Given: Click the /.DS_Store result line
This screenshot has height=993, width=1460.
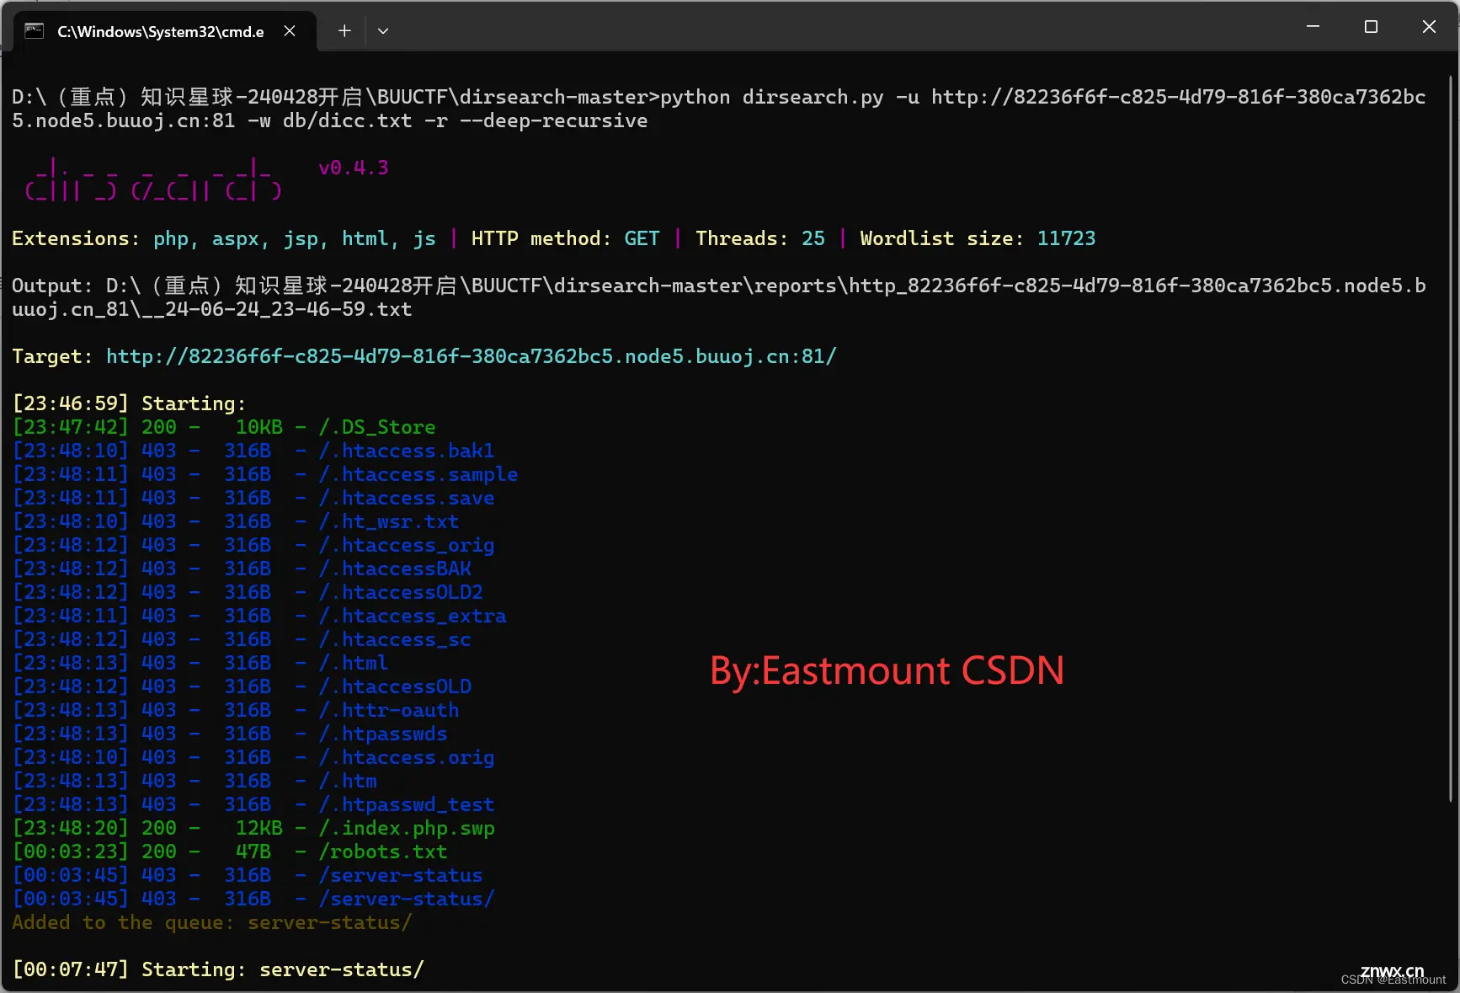Looking at the screenshot, I should click(224, 427).
